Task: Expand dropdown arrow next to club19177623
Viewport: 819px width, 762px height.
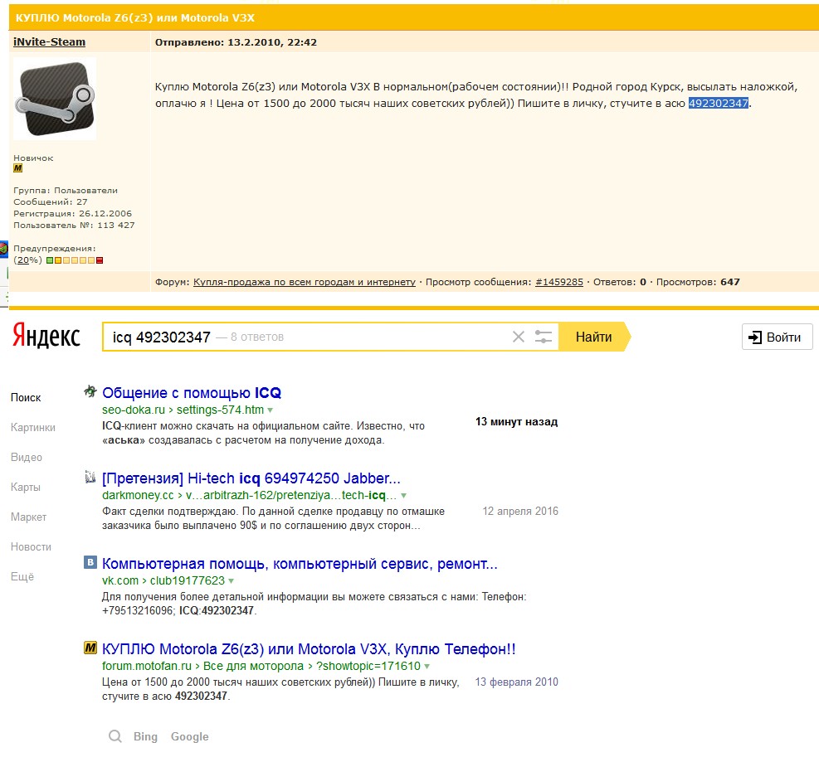Action: pos(232,581)
